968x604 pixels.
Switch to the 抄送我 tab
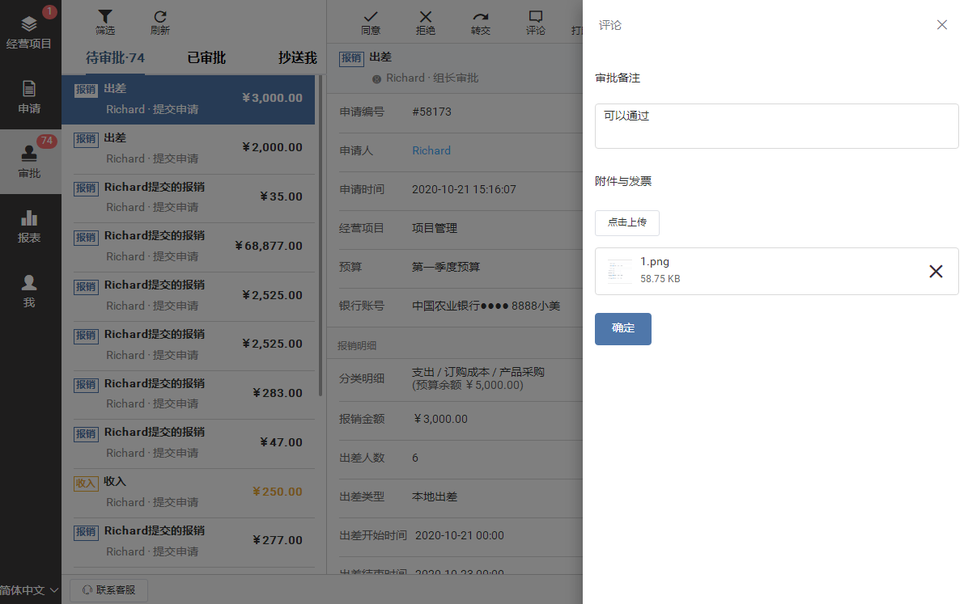click(x=297, y=57)
